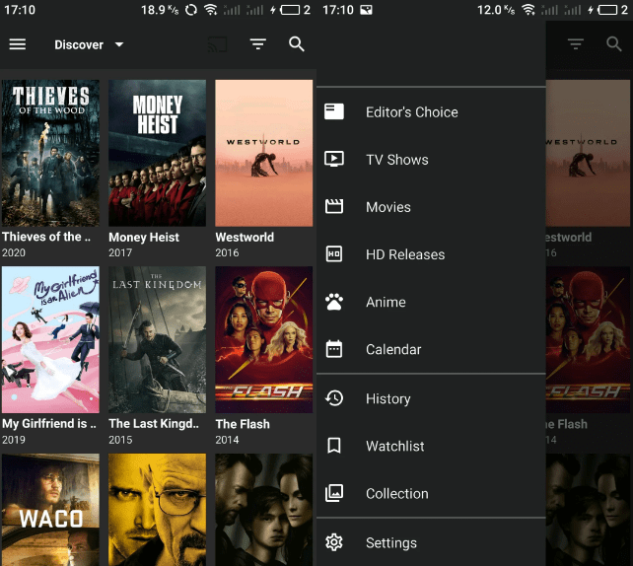Select the Discover title label

pos(79,44)
